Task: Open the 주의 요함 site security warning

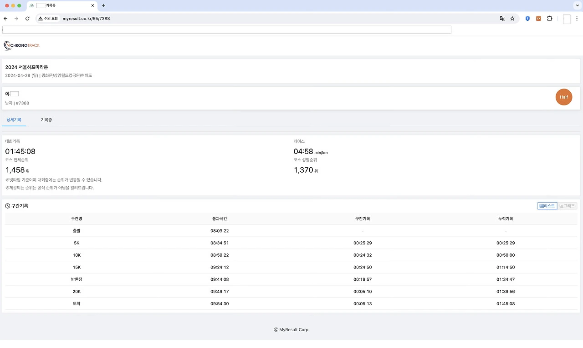Action: tap(48, 19)
